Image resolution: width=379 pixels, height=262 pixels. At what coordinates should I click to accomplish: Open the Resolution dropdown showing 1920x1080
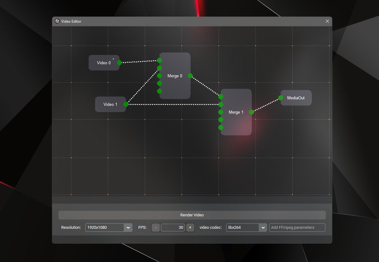click(109, 228)
